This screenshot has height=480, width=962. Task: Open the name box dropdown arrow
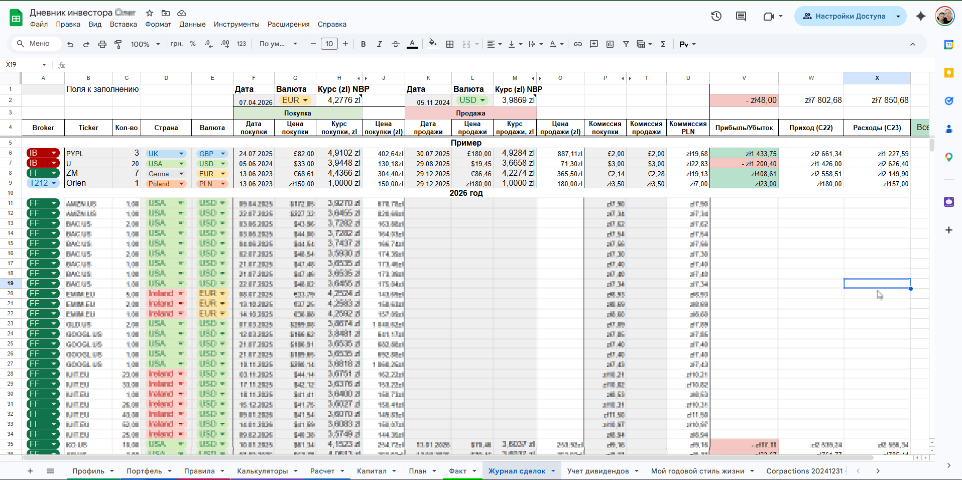(44, 65)
